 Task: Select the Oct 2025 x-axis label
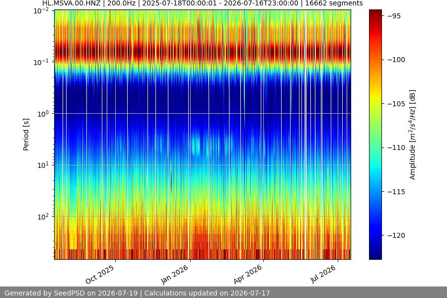coord(100,274)
